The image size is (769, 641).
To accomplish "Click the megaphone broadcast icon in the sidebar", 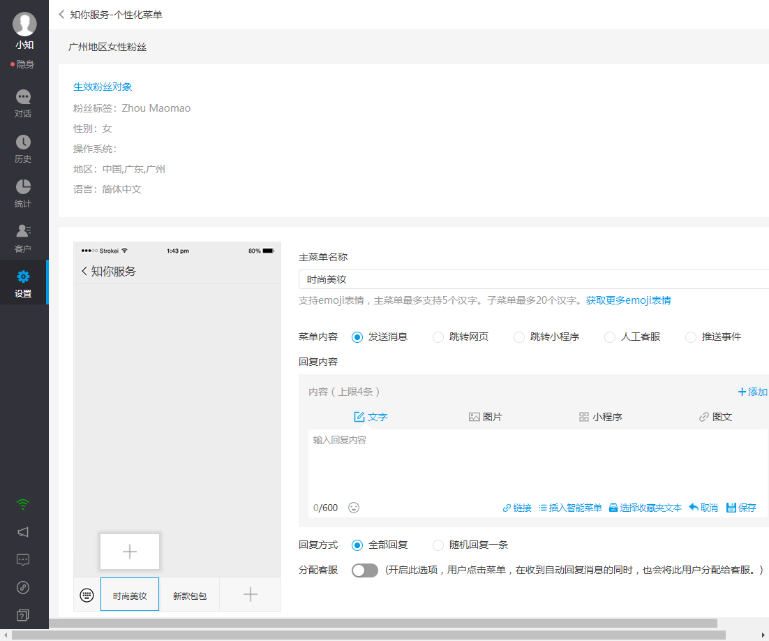I will coord(23,532).
